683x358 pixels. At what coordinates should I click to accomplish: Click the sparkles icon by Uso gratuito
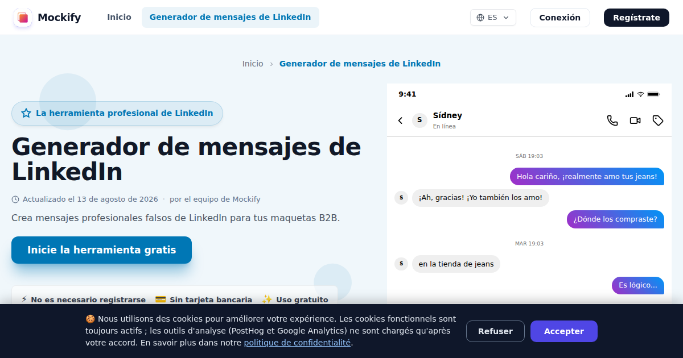267,299
